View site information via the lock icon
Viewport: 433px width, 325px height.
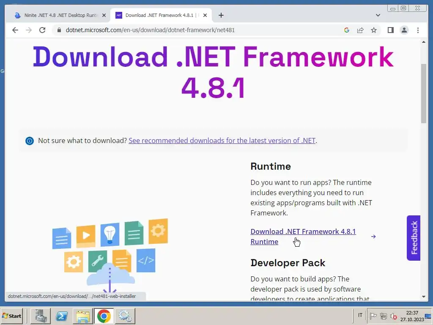click(59, 30)
